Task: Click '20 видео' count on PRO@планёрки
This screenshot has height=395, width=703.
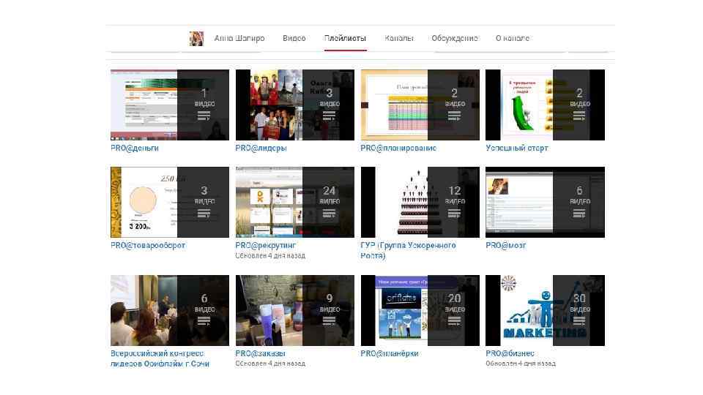Action: pos(455,303)
